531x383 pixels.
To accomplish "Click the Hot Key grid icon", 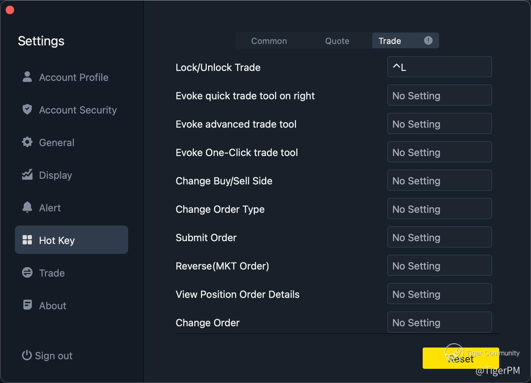I will 27,240.
